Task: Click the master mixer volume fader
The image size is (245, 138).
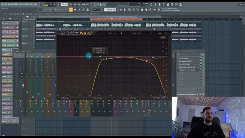Action: [23, 85]
